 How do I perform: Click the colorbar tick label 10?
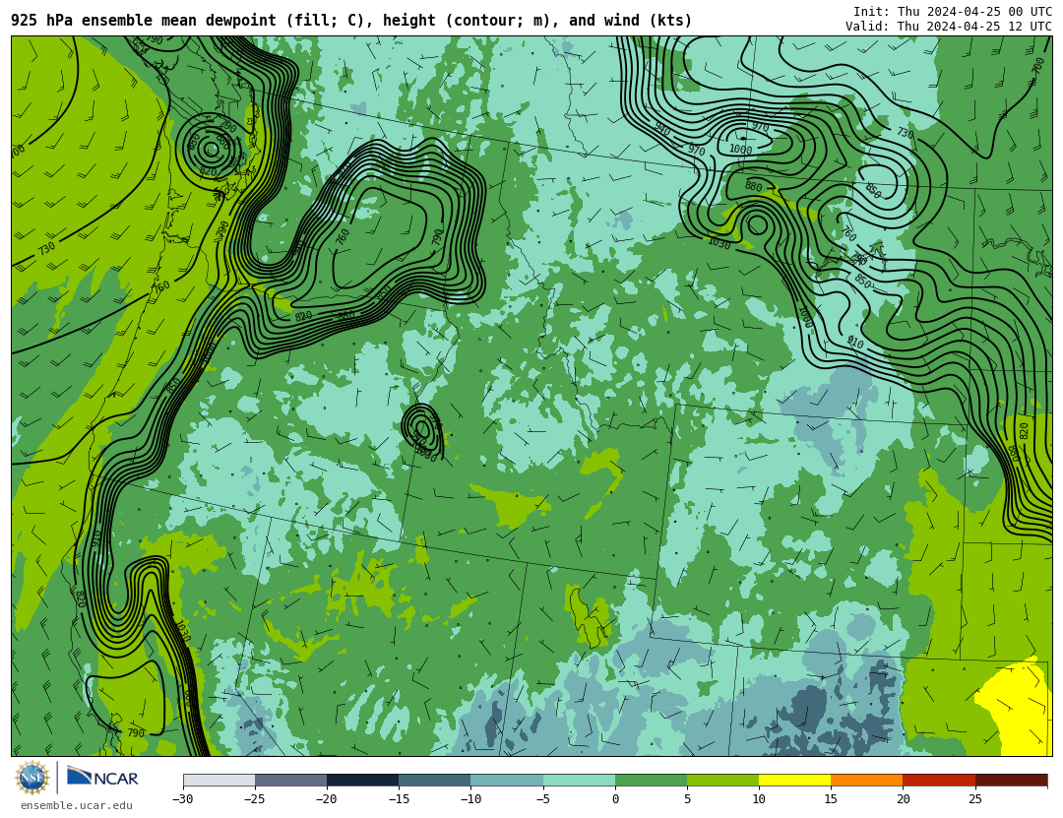tap(759, 799)
